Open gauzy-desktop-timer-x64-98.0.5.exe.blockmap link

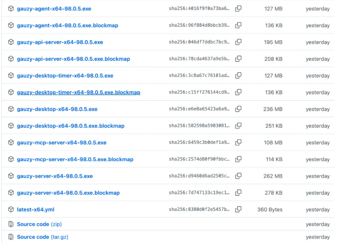click(x=78, y=93)
